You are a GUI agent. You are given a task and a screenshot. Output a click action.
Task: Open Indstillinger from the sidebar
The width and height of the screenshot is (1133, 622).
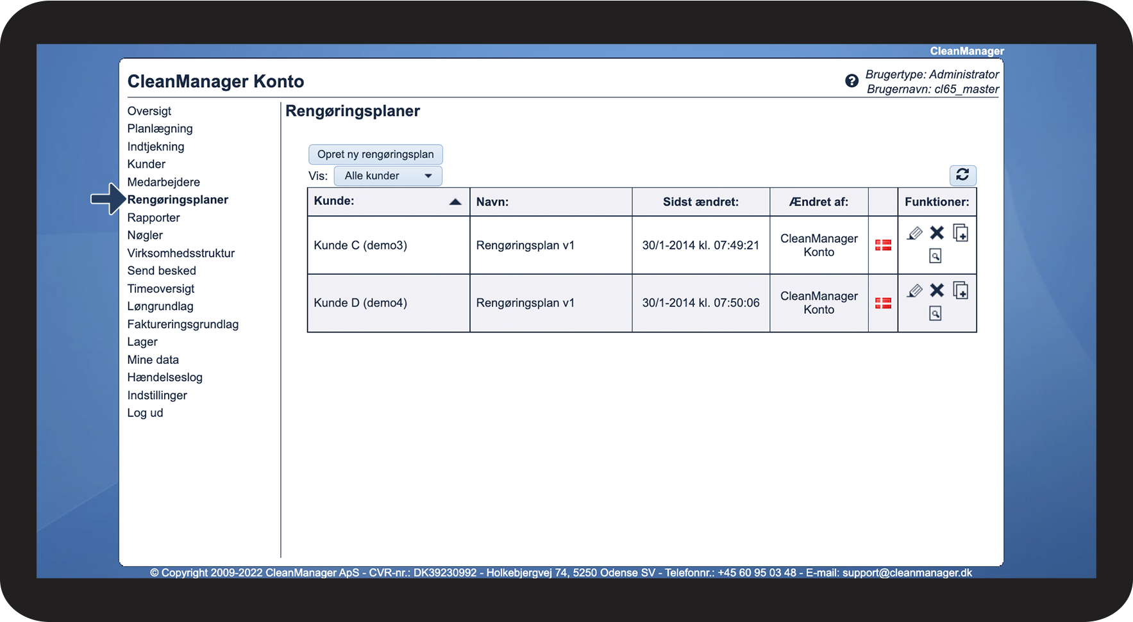click(x=157, y=395)
